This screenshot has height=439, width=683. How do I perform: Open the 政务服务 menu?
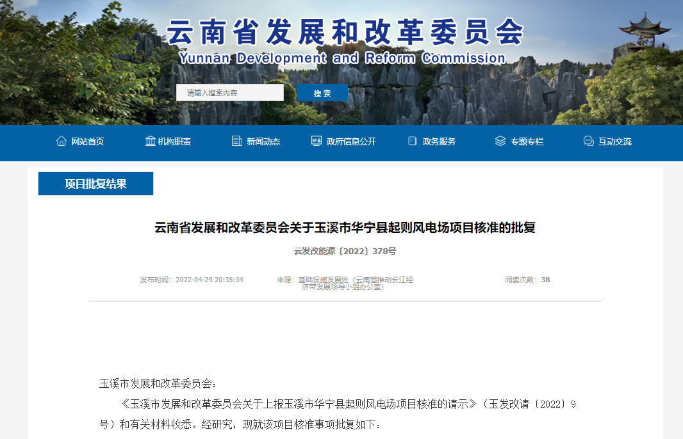[x=438, y=141]
